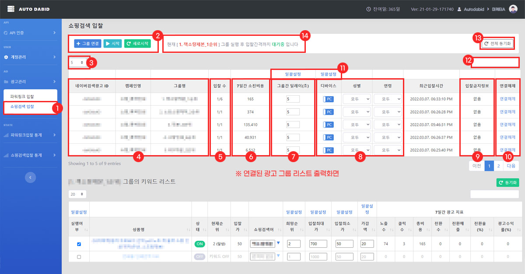Click the 새로시작 restart button

(136, 44)
